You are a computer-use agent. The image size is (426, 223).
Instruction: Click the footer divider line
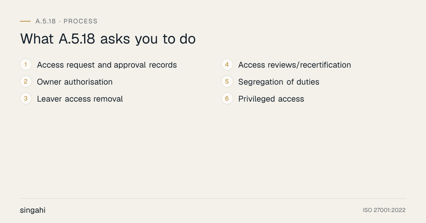213,198
